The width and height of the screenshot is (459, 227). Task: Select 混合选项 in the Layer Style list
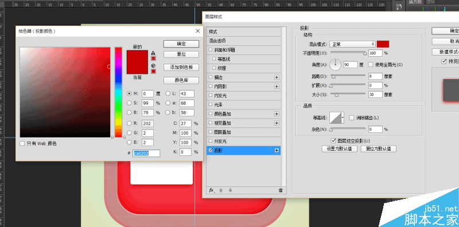(x=243, y=41)
